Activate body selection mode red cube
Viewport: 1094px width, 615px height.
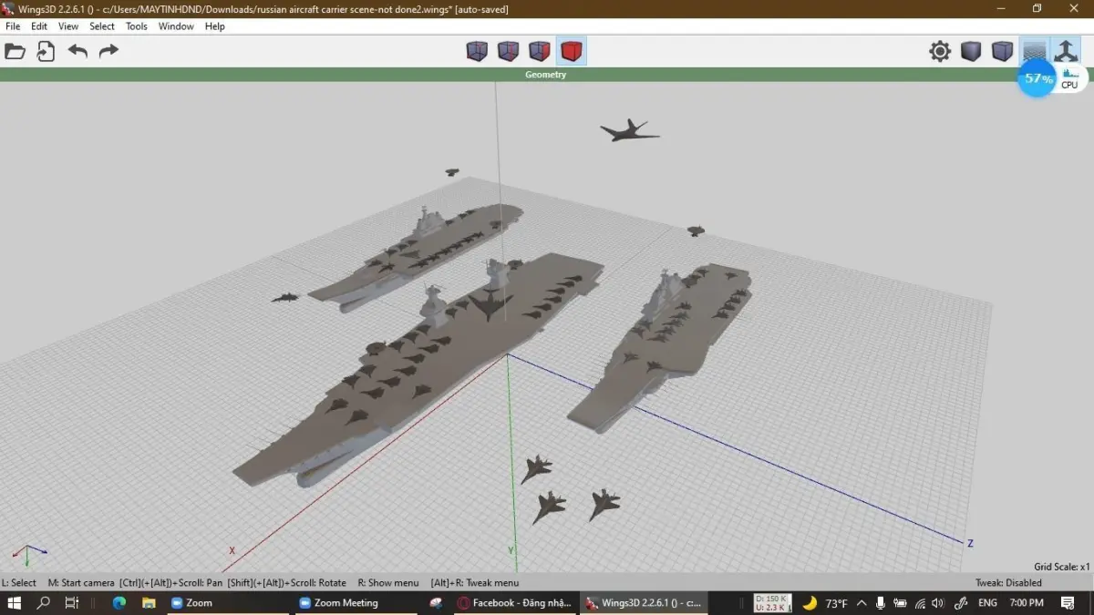[x=572, y=51]
